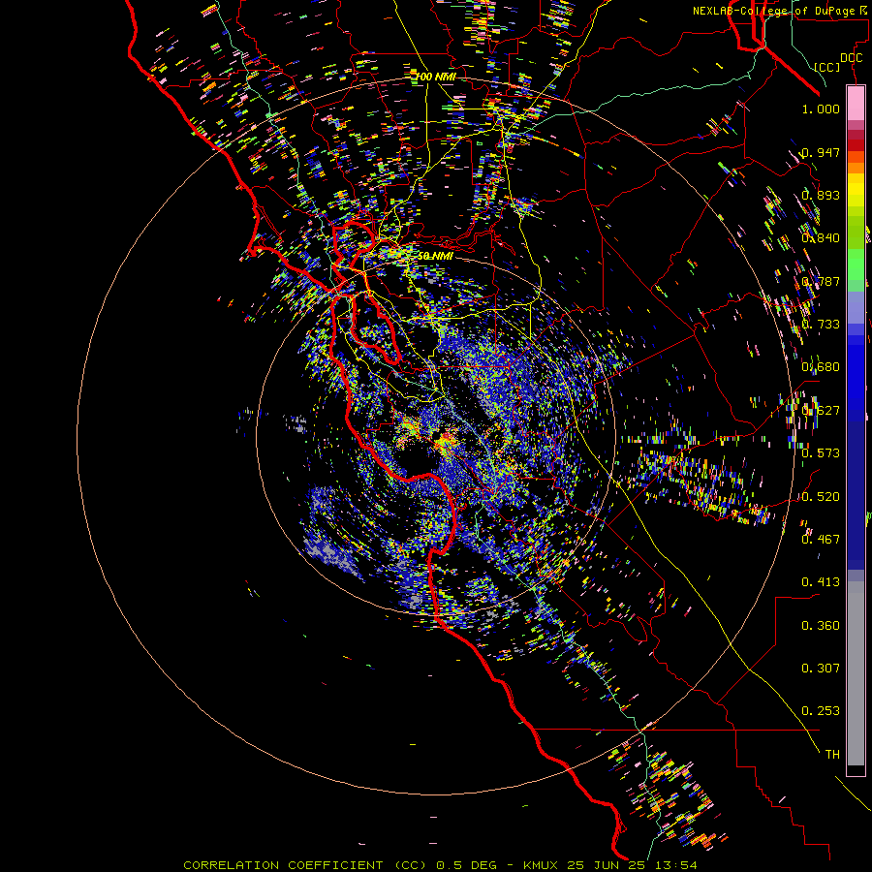Click the TH threshold label in legend
The width and height of the screenshot is (872, 872).
pos(832,755)
